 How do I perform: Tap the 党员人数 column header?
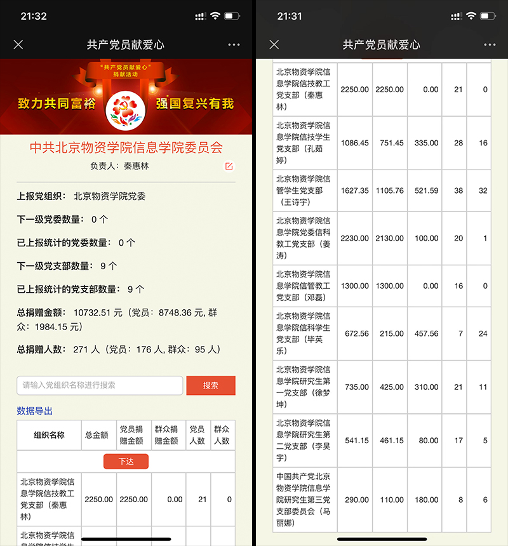(x=197, y=435)
